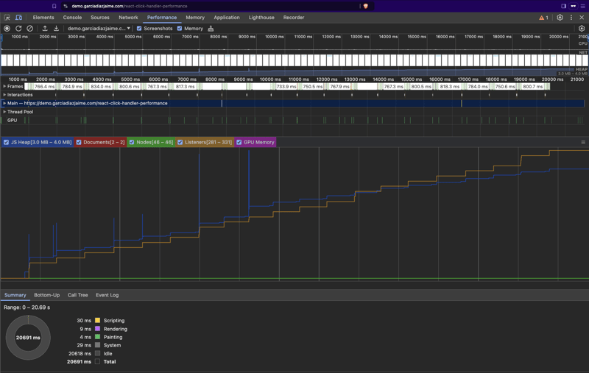This screenshot has width=589, height=373.
Task: Select the 834.0 ms frame
Action: pos(101,87)
